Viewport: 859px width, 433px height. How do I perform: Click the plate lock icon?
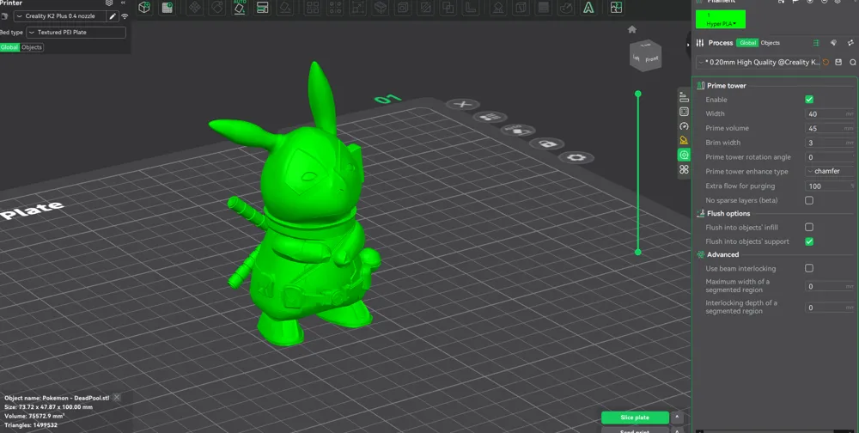click(546, 144)
